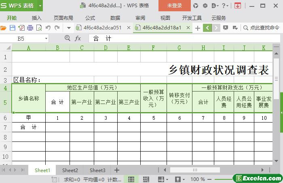Click the magnifier zoom icon by fx

(68, 38)
